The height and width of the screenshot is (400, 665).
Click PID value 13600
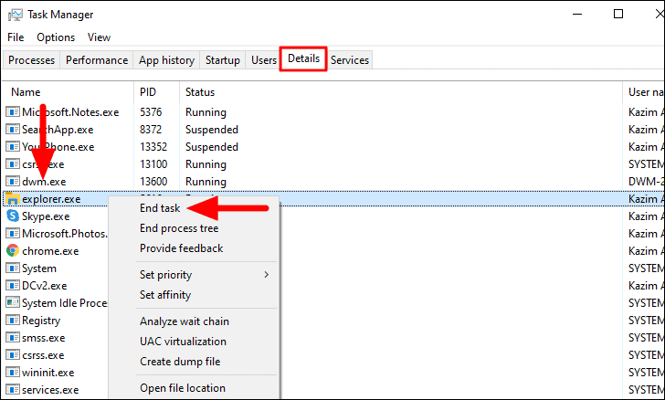153,182
